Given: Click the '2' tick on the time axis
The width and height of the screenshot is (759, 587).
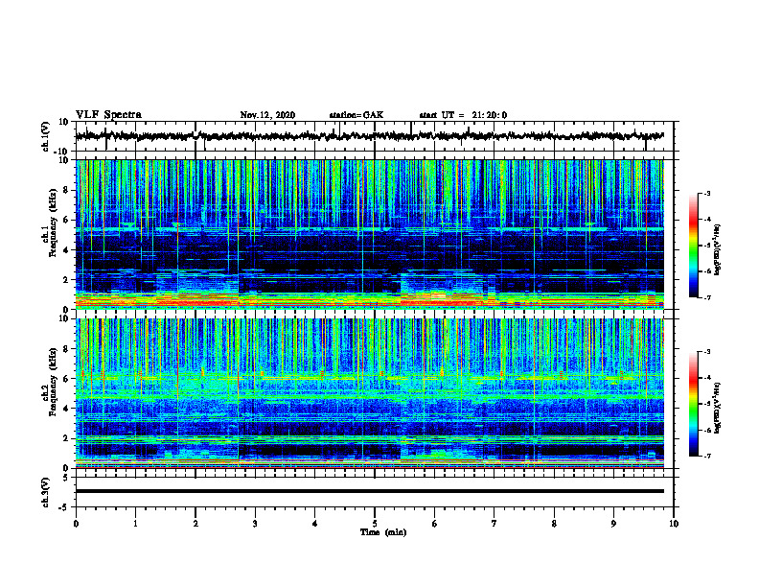Looking at the screenshot, I should pyautogui.click(x=195, y=524).
